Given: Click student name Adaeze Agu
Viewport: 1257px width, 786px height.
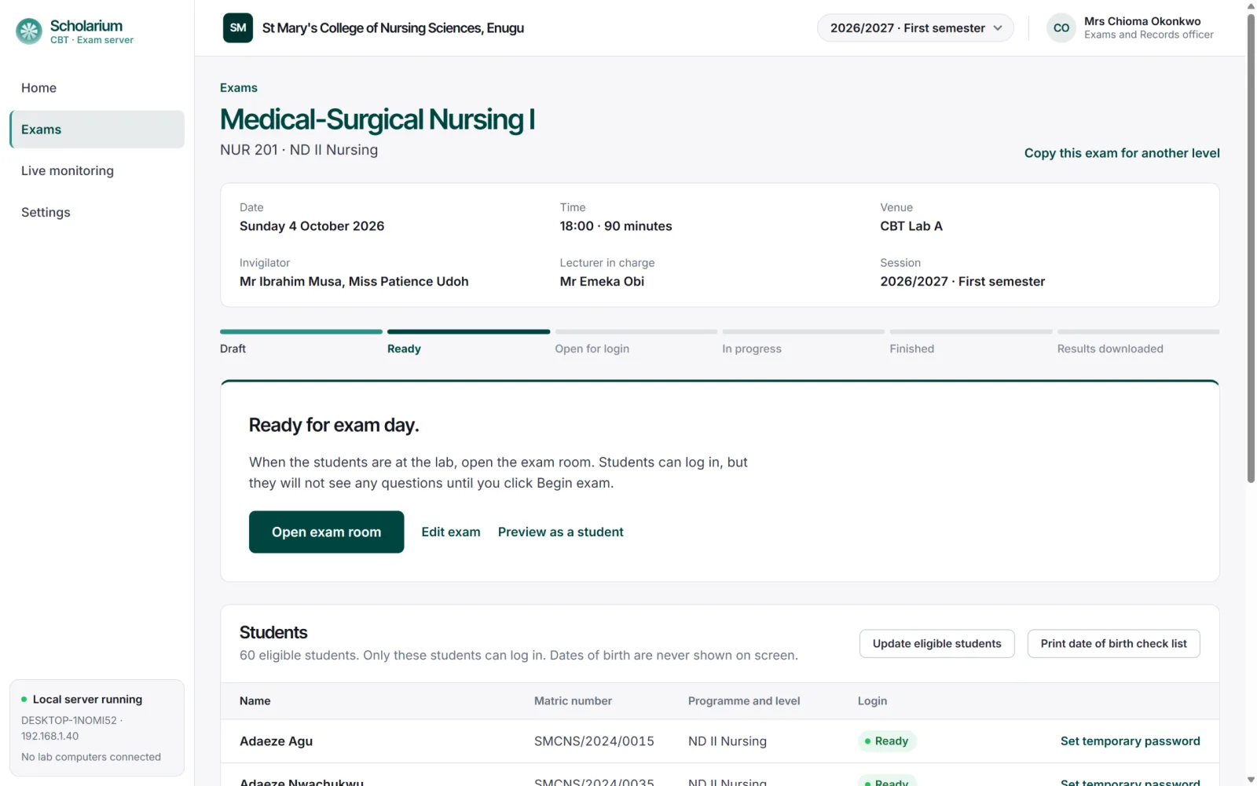Looking at the screenshot, I should click(x=276, y=740).
